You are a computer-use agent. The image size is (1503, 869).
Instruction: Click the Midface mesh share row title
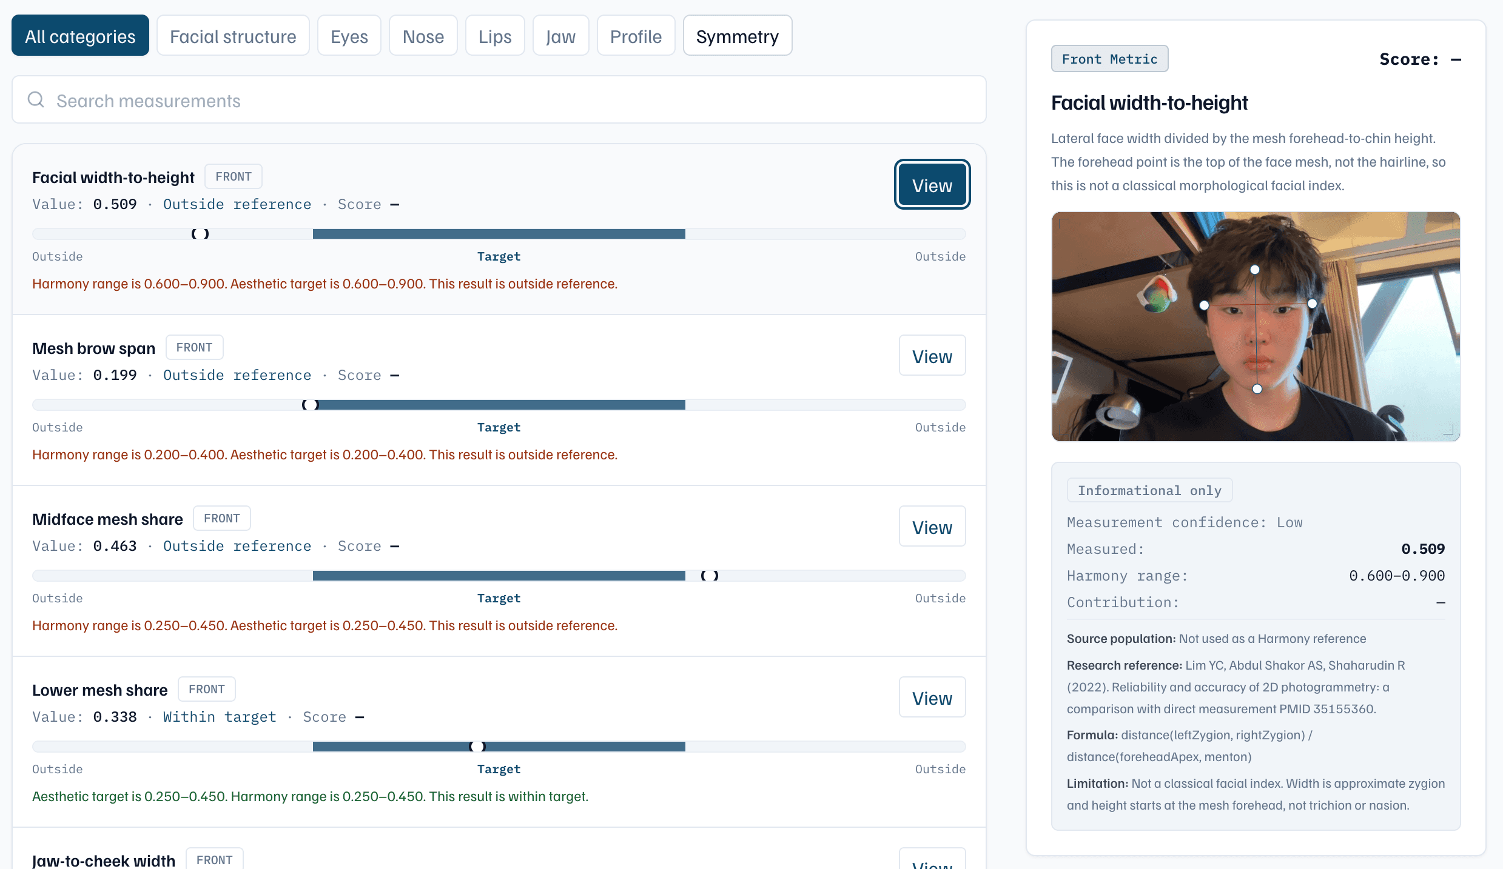[107, 519]
